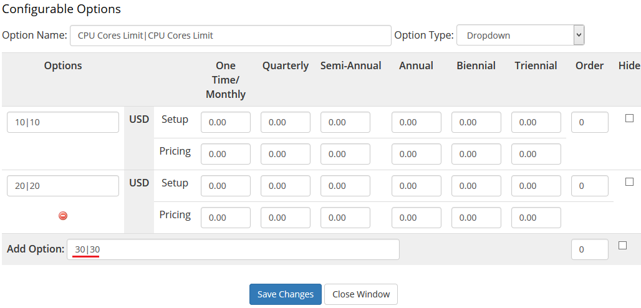
Task: Click 20|20 Setup Semi-Annual field
Action: [x=345, y=186]
